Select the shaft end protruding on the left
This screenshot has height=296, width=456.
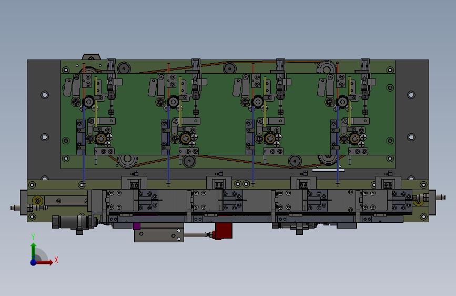(15, 208)
